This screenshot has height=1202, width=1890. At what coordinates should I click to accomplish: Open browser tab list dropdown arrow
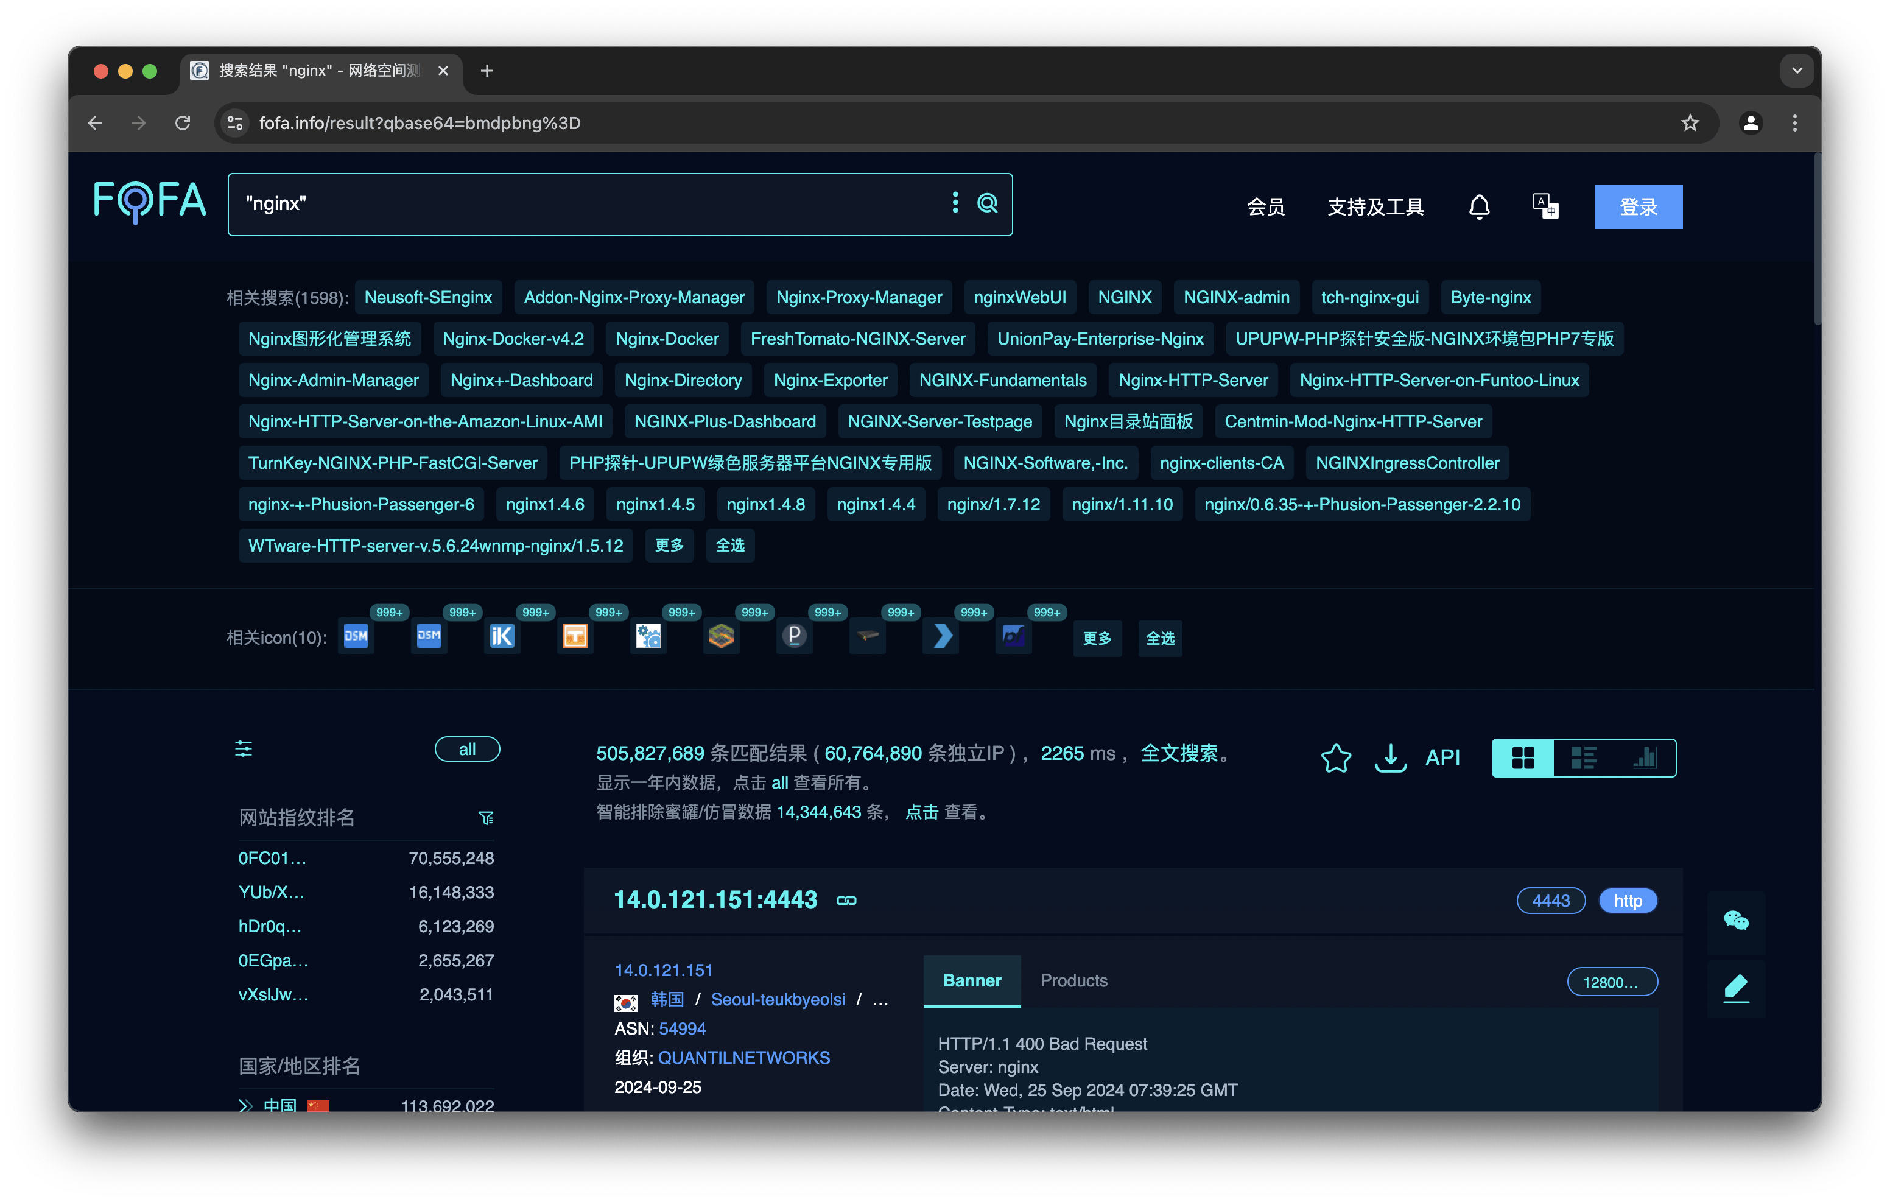coord(1797,71)
